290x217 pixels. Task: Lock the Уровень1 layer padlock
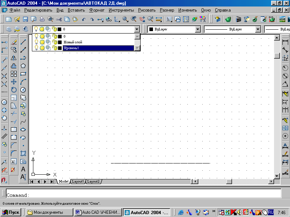pos(55,48)
